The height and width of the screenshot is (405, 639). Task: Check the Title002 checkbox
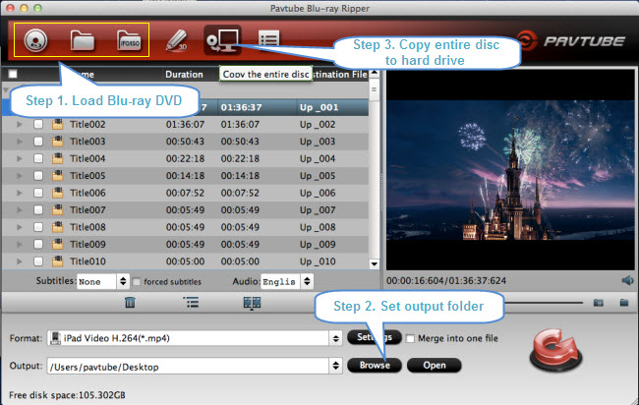(x=38, y=124)
